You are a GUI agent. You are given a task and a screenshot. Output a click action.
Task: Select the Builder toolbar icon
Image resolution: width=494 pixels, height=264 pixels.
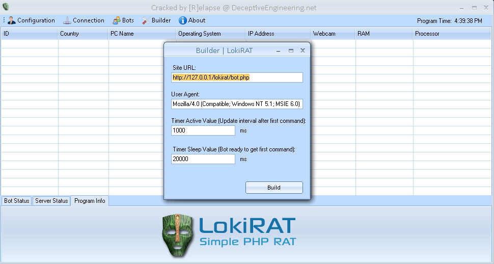(145, 20)
